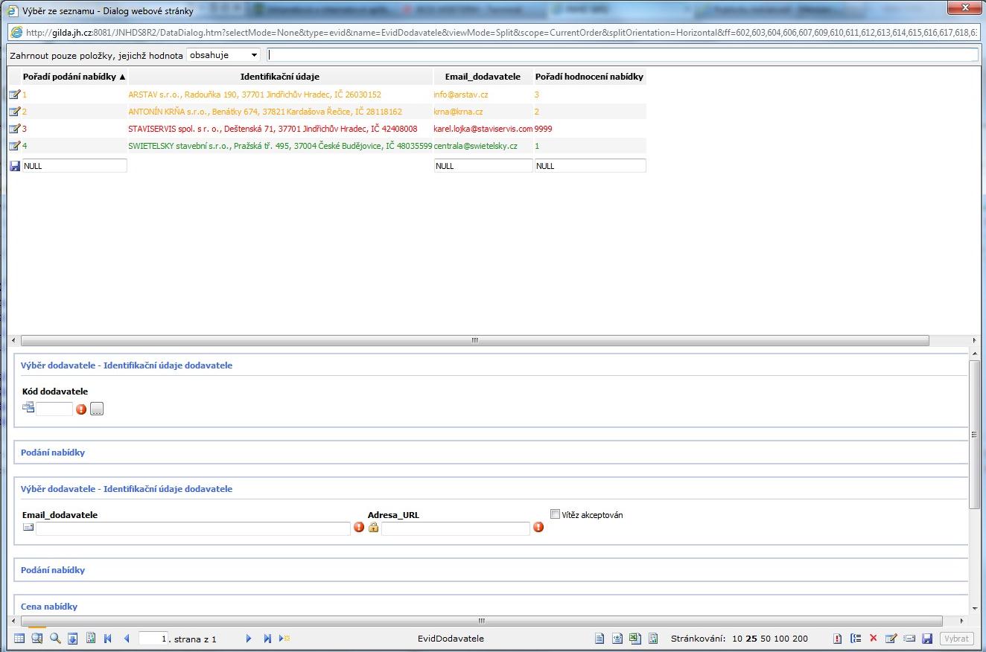Click the lower horizontal scrollbar thumb
This screenshot has width=986, height=652.
[481, 621]
